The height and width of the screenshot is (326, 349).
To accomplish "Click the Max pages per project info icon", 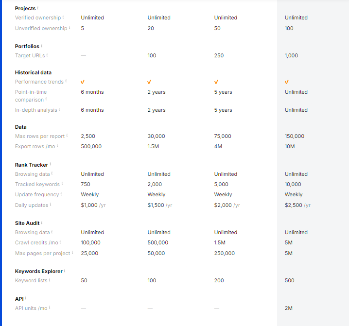I will coord(72,253).
